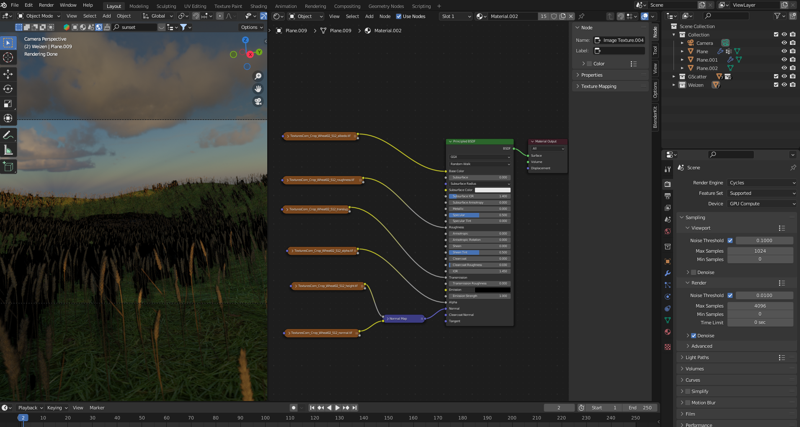Click the camera view gizmo icon
The width and height of the screenshot is (800, 427).
tap(258, 101)
